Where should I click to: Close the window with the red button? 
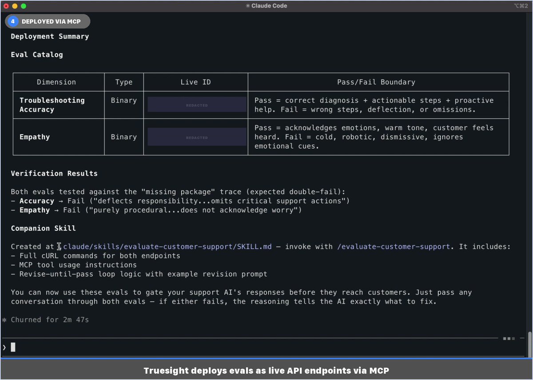point(6,6)
